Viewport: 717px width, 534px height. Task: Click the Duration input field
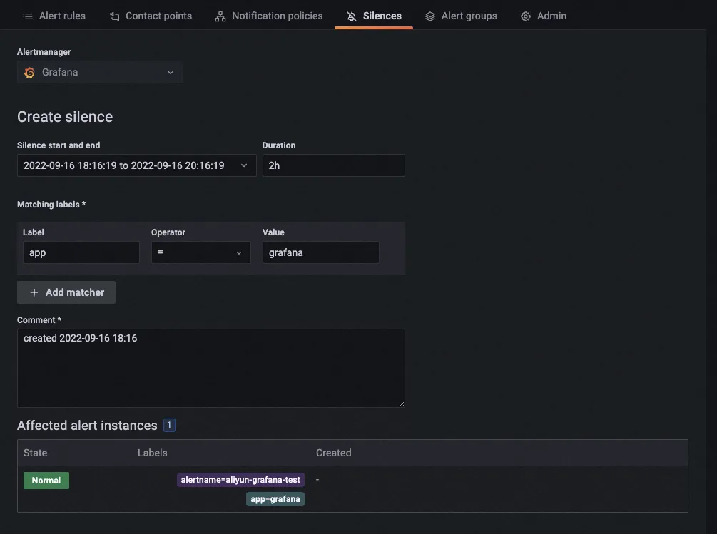tap(333, 165)
